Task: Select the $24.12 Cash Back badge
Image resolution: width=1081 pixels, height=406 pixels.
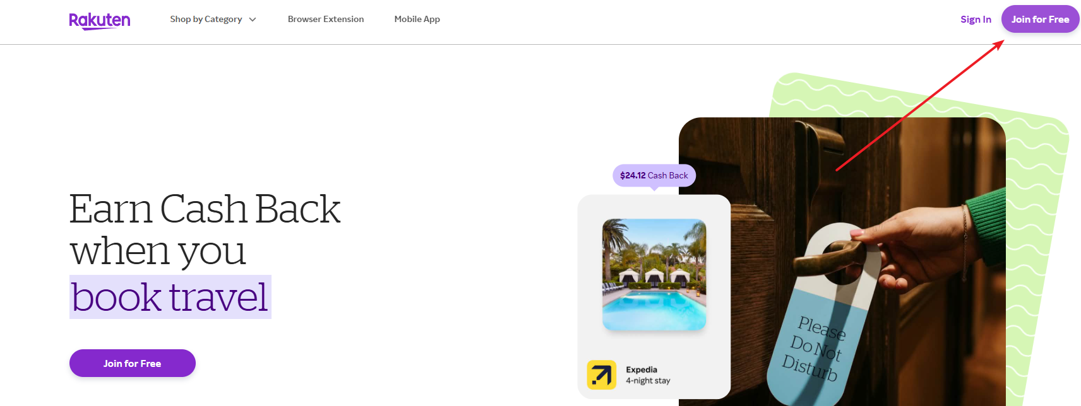Action: [654, 176]
